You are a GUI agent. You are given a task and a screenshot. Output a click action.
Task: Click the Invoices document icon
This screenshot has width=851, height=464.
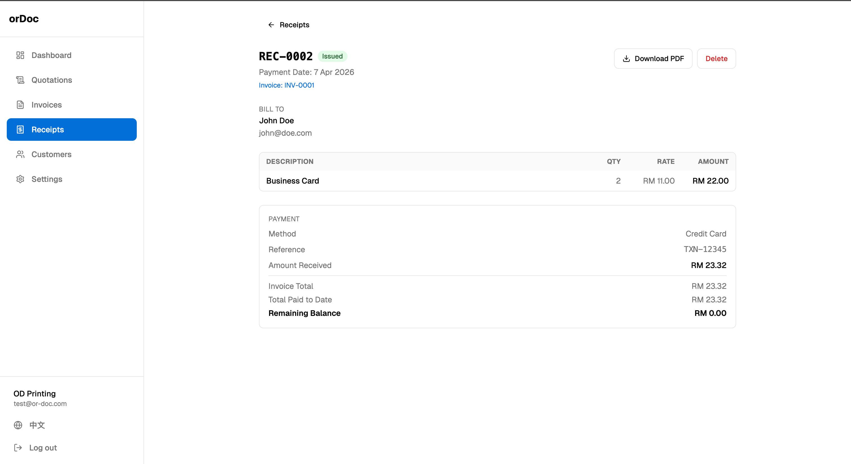(20, 105)
